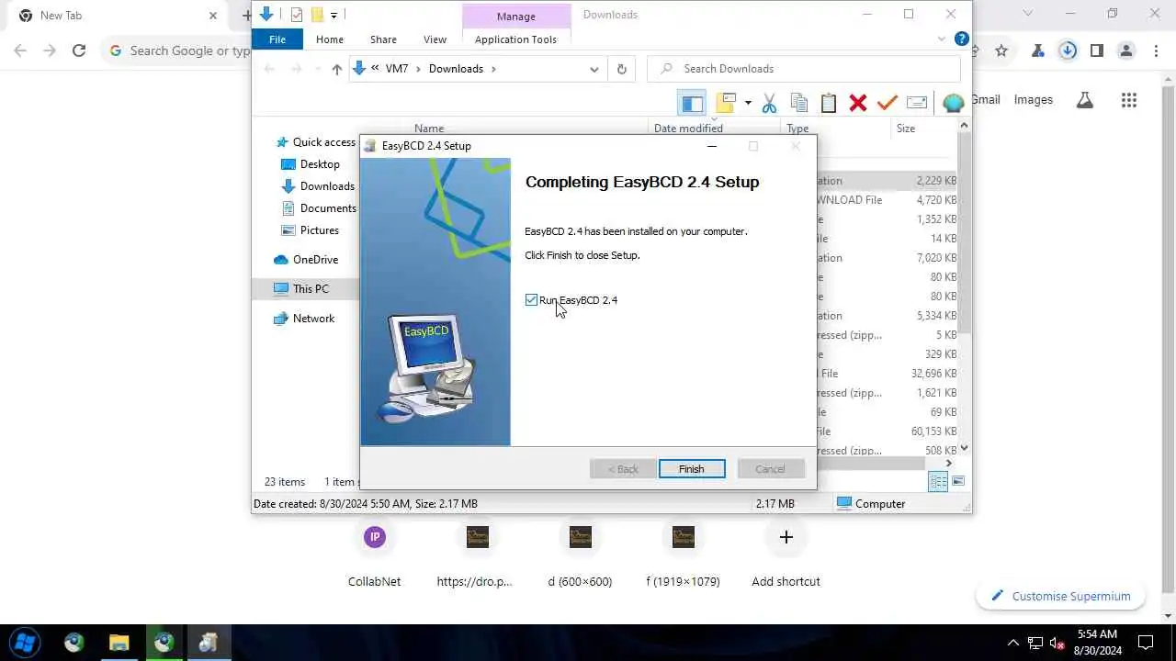1176x661 pixels.
Task: Open File Explorer from taskbar
Action: click(x=119, y=643)
